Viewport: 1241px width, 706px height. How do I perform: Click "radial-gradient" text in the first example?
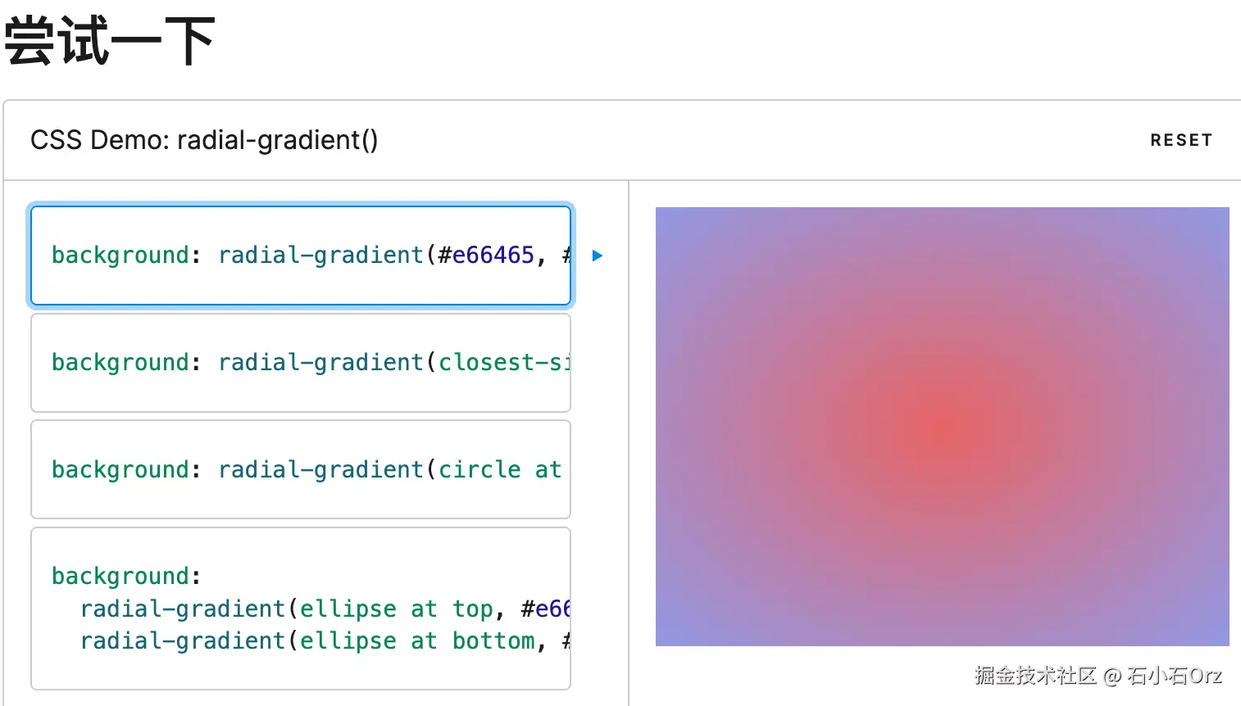320,256
